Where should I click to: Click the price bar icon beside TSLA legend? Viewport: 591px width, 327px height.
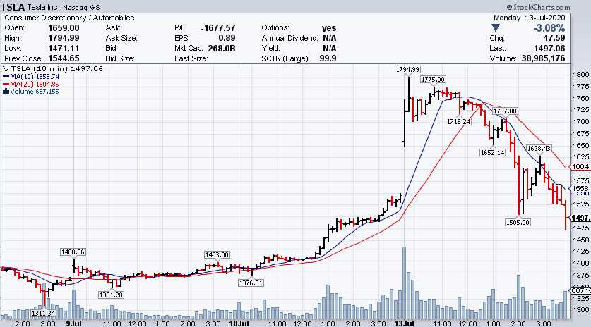tap(4, 68)
